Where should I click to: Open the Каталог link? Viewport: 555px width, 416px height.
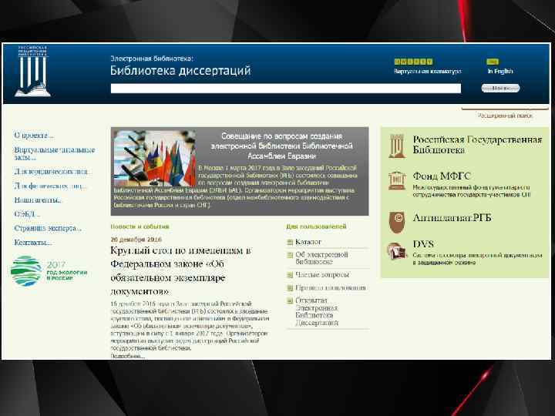(x=308, y=242)
